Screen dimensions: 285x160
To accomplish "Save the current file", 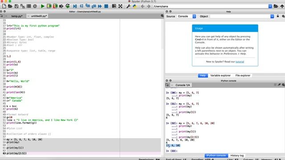I will coord(16,6).
